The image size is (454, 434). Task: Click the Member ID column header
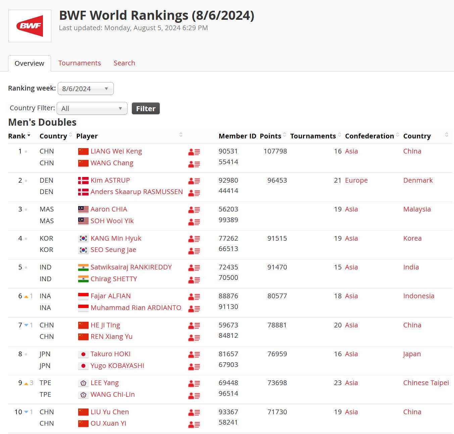pos(238,136)
